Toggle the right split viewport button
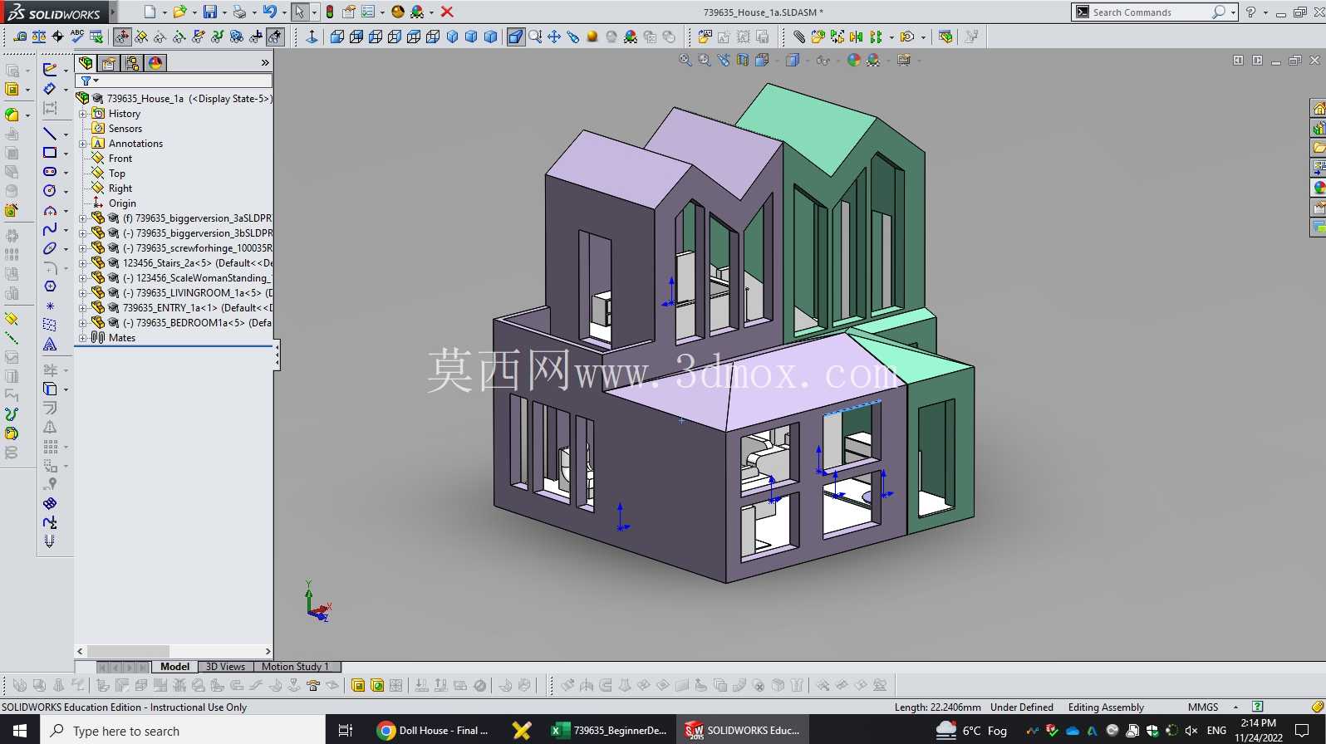Image resolution: width=1326 pixels, height=744 pixels. point(1257,61)
